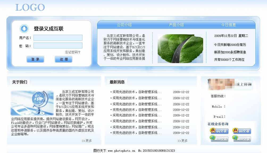Image resolution: width=267 pixels, height=153 pixels.
Task: Select the 共有50000个工作岗位 text
Action: pyautogui.click(x=229, y=60)
